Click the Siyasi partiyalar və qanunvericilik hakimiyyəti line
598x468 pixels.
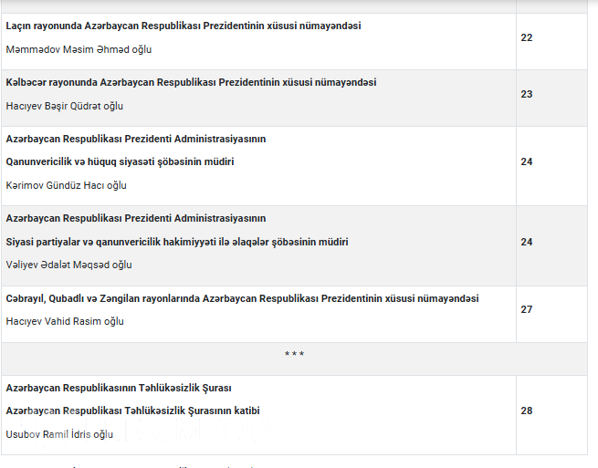coord(177,242)
